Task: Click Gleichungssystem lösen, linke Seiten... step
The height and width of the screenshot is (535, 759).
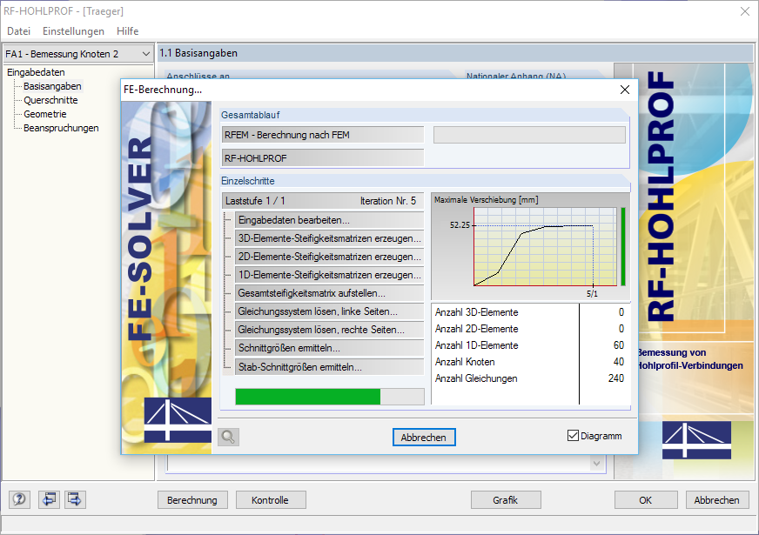Action: (x=329, y=311)
